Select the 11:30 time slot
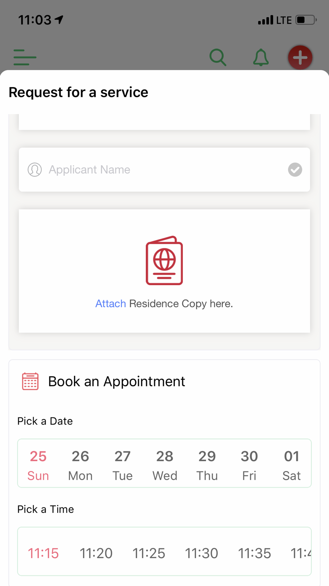329x586 pixels. tap(201, 553)
